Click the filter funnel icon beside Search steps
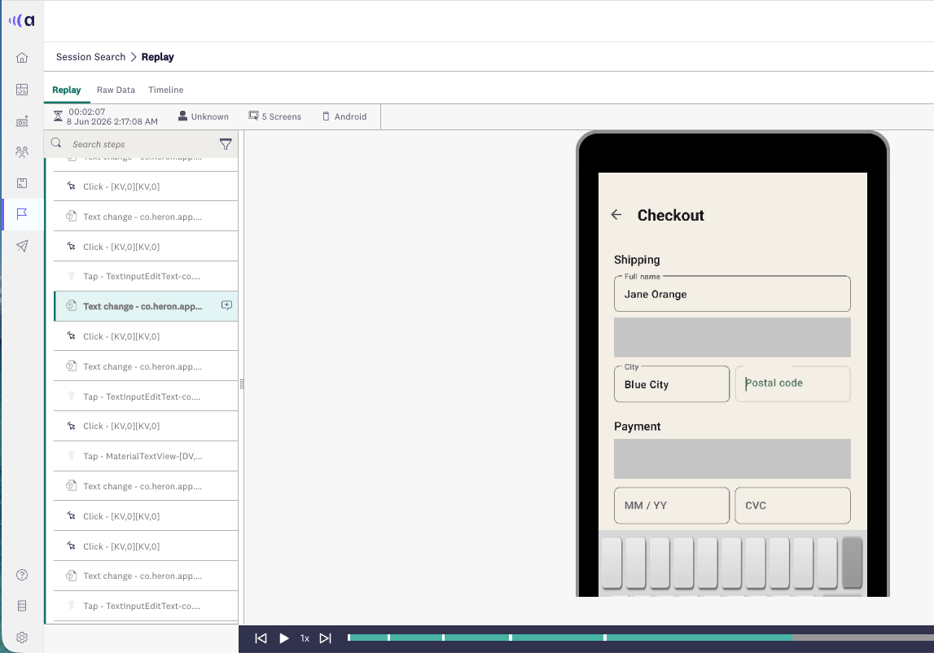 pyautogui.click(x=226, y=144)
